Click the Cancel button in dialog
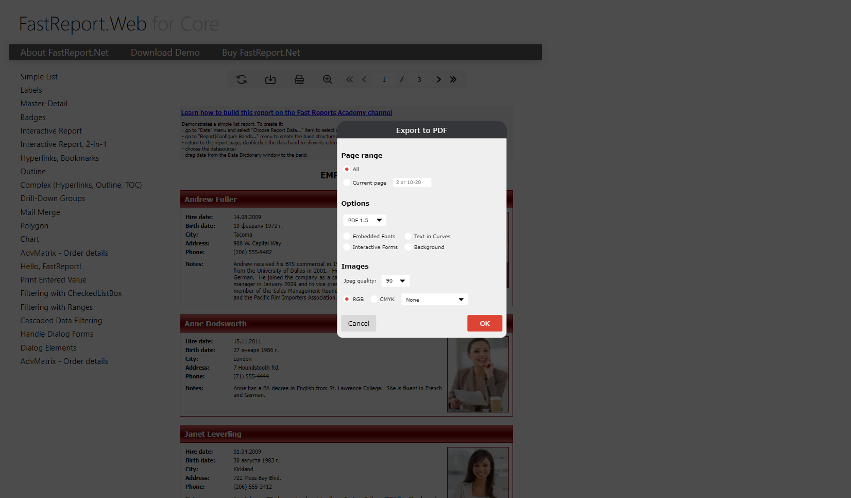 tap(359, 323)
